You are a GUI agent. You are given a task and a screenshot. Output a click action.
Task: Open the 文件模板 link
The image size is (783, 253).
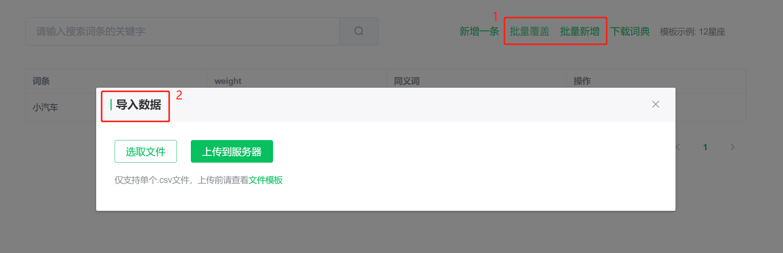[x=266, y=180]
